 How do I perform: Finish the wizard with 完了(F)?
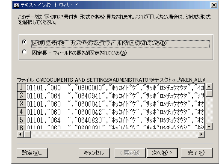(197, 153)
